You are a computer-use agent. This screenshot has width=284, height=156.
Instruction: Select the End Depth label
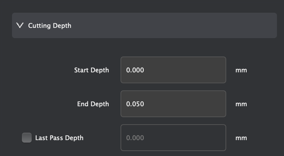[x=93, y=104]
